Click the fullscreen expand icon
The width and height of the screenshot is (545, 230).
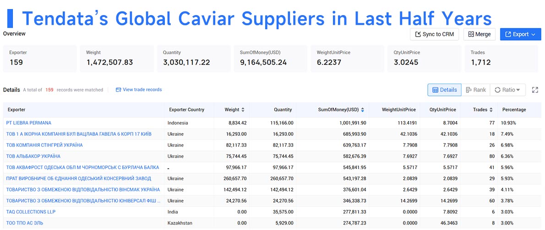point(535,90)
